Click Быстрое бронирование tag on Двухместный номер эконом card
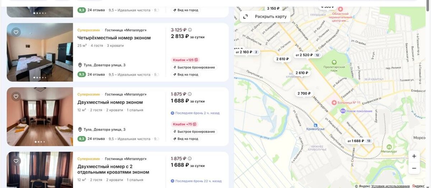This screenshot has width=431, height=188. [x=194, y=131]
